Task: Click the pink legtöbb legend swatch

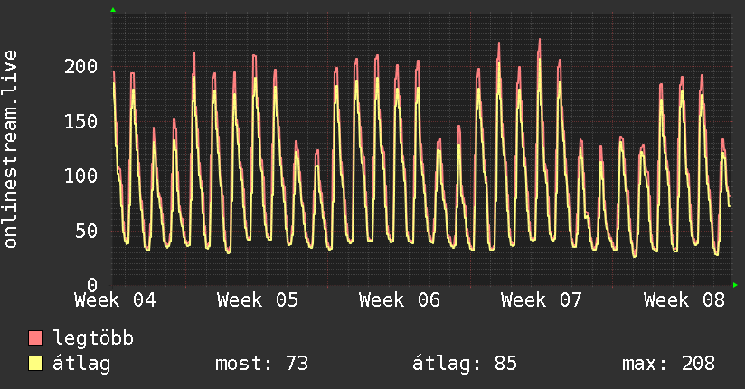Action: [35, 337]
